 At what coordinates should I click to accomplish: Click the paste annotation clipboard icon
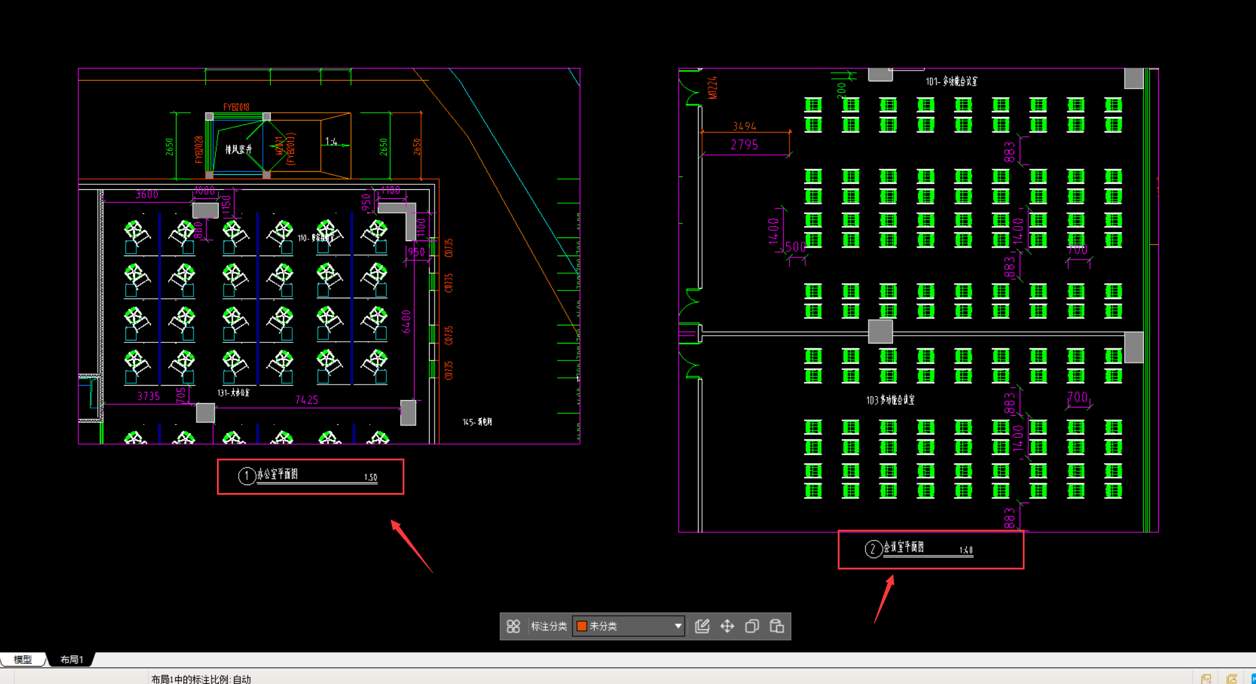tap(777, 626)
